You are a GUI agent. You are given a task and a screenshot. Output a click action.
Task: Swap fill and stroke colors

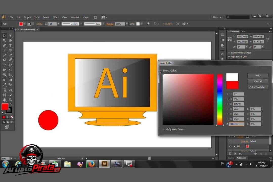tap(11, 104)
